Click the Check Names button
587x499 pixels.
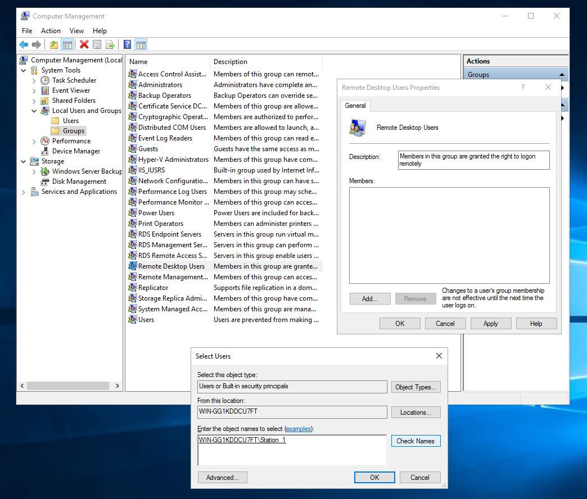(x=416, y=441)
